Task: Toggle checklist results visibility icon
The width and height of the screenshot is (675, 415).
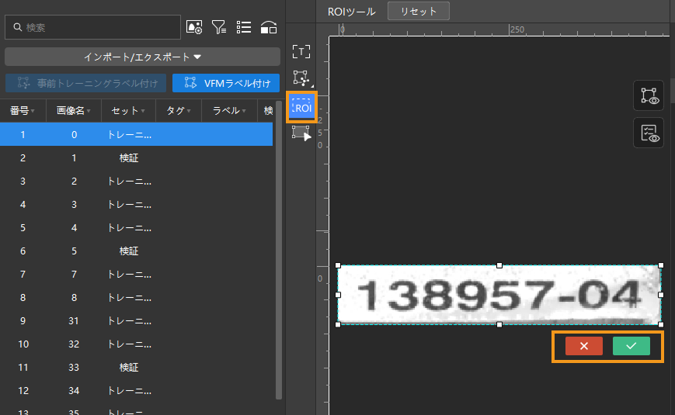Action: coord(649,133)
